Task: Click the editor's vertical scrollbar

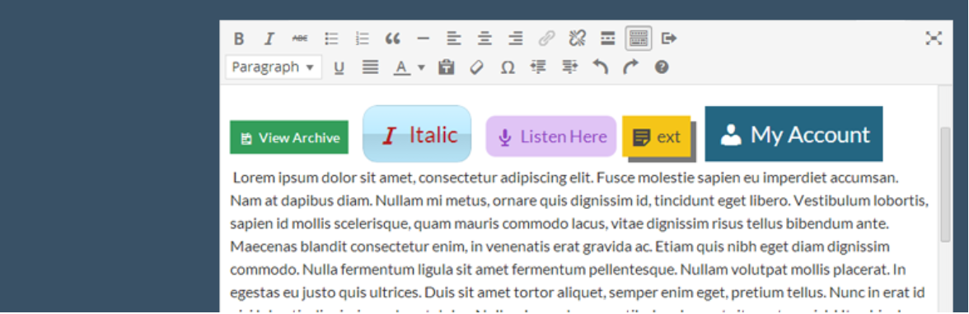Action: [945, 185]
